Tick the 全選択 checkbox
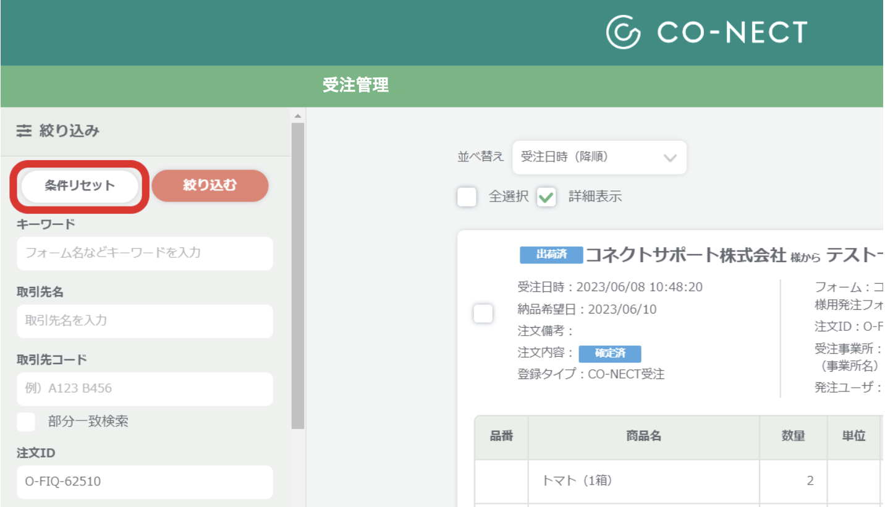The height and width of the screenshot is (507, 885). (x=467, y=197)
